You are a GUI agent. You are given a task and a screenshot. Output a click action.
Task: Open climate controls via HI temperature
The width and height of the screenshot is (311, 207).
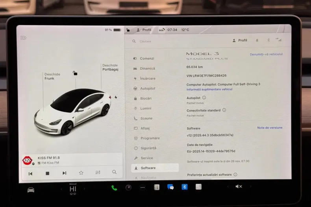(x=73, y=189)
